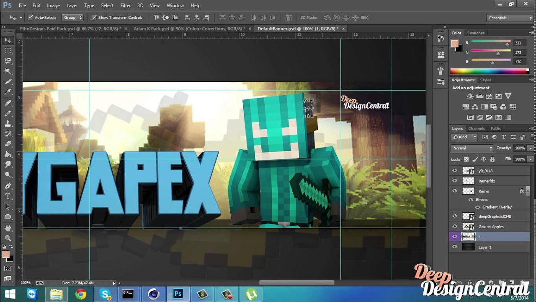This screenshot has height=302, width=536.
Task: Open the Filter menu
Action: 125,5
